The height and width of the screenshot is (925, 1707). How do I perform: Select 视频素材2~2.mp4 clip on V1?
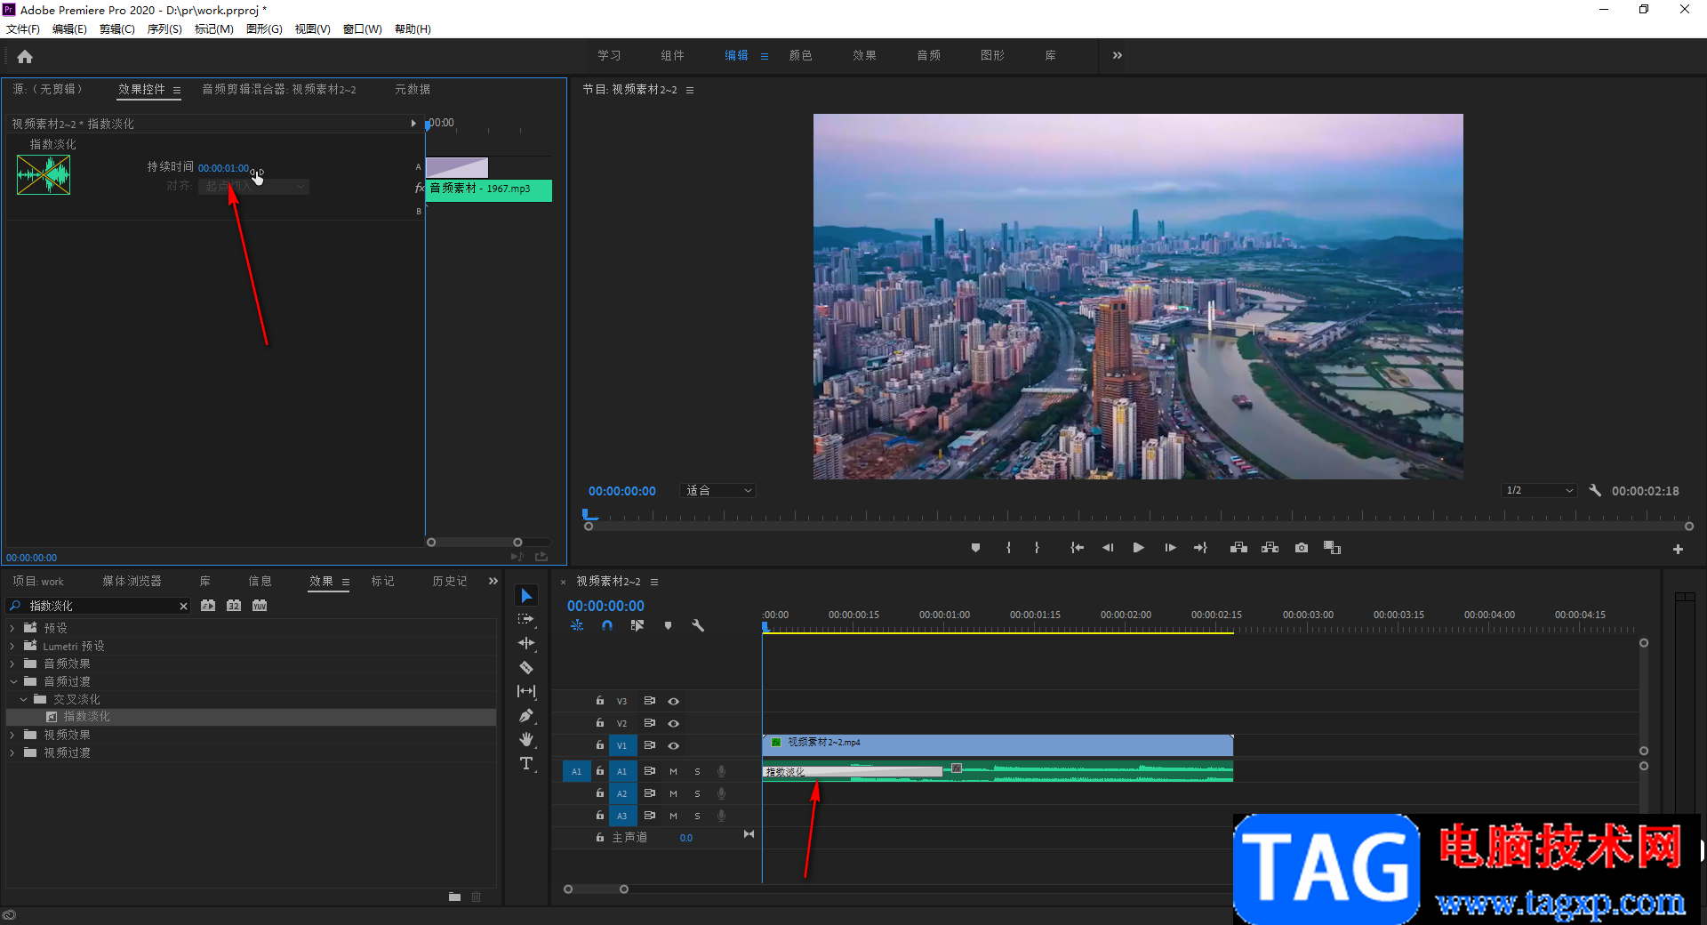tap(998, 745)
